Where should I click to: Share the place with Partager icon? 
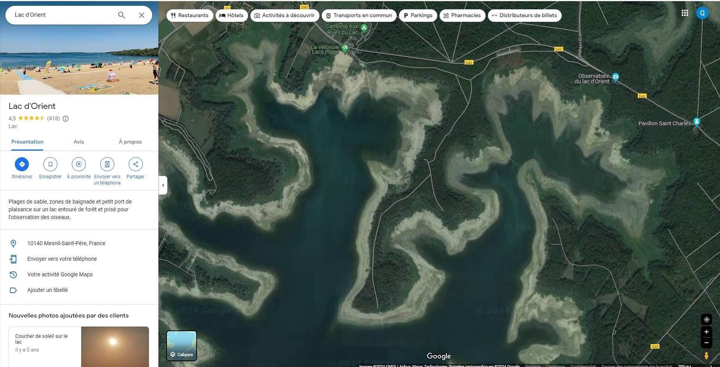tap(135, 164)
